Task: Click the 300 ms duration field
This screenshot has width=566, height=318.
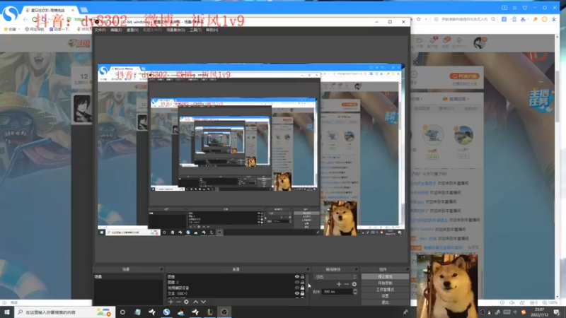Action: click(x=337, y=292)
